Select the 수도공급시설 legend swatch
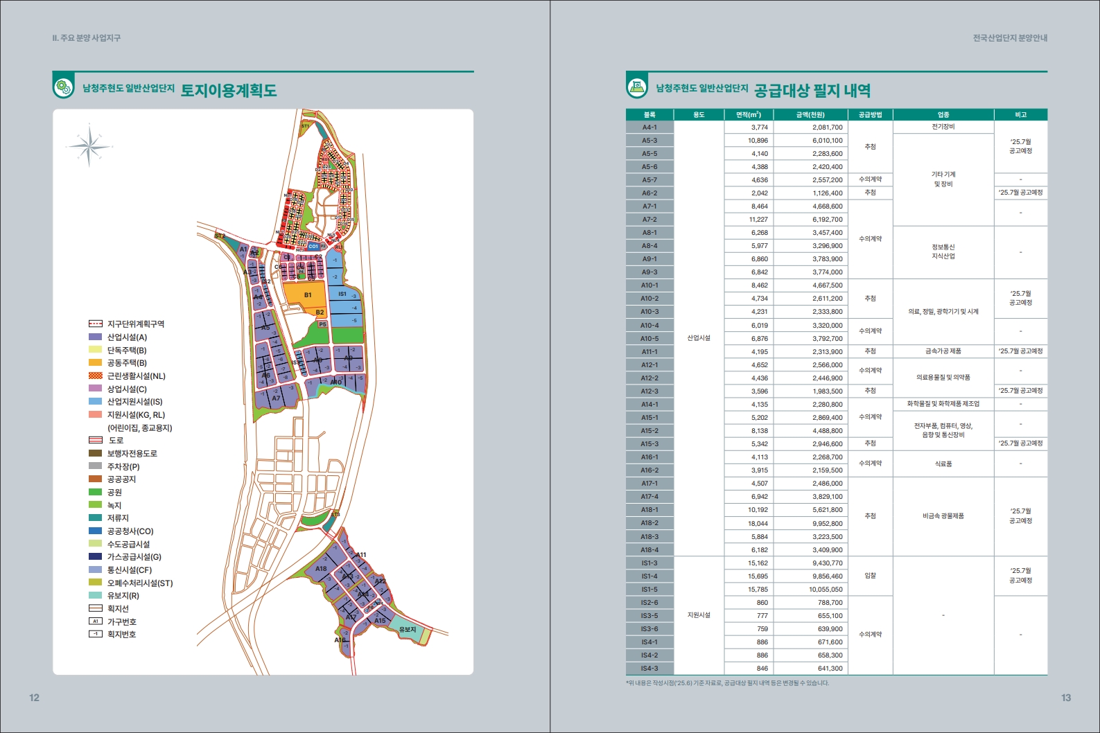This screenshot has width=1100, height=733. [x=96, y=544]
